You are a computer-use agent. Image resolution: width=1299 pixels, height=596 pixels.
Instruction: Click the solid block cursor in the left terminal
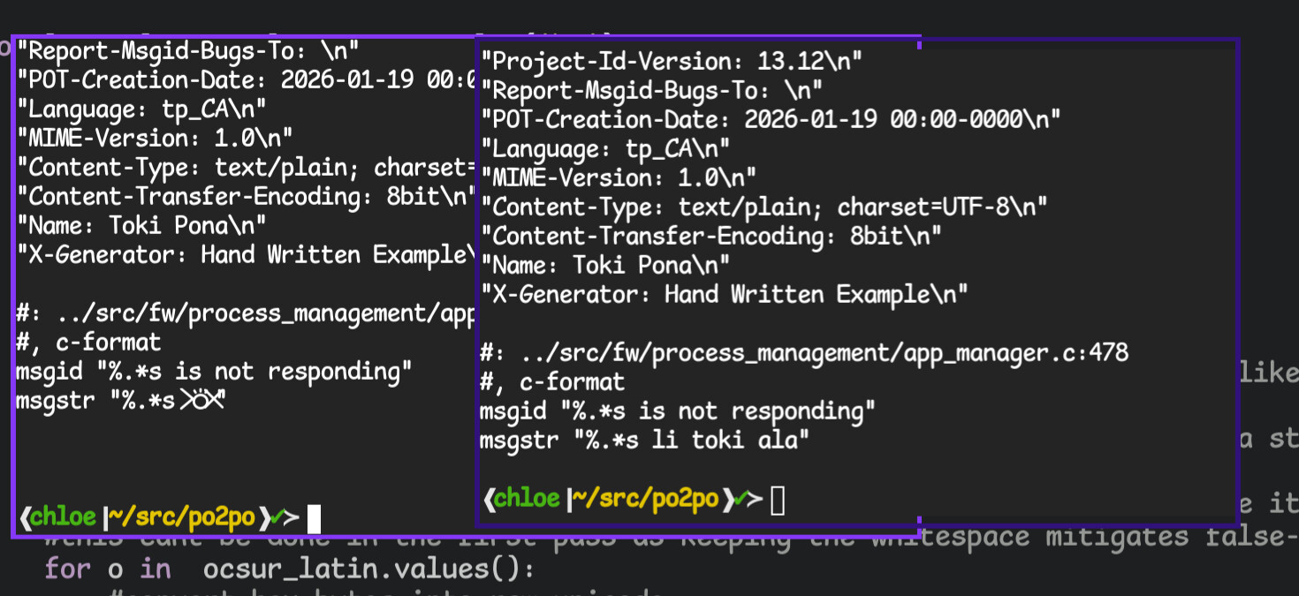click(313, 518)
